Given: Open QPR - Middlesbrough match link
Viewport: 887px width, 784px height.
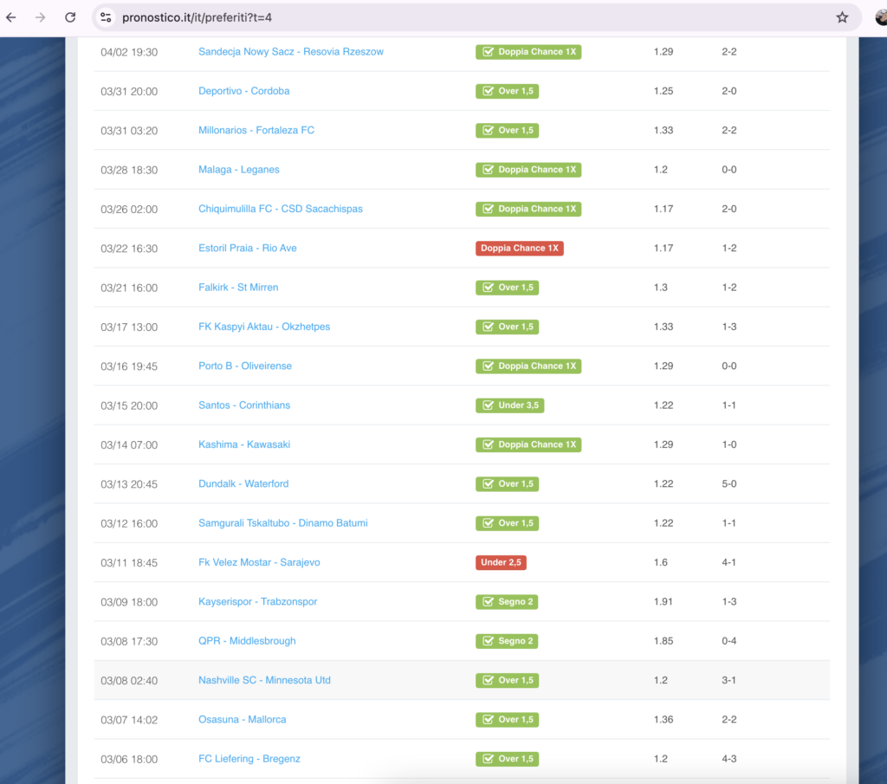Looking at the screenshot, I should pos(247,641).
